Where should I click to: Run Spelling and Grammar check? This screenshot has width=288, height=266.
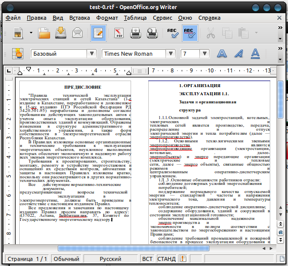tap(173, 33)
